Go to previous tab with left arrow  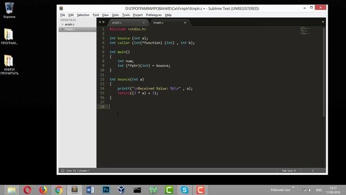pyautogui.click(x=99, y=22)
